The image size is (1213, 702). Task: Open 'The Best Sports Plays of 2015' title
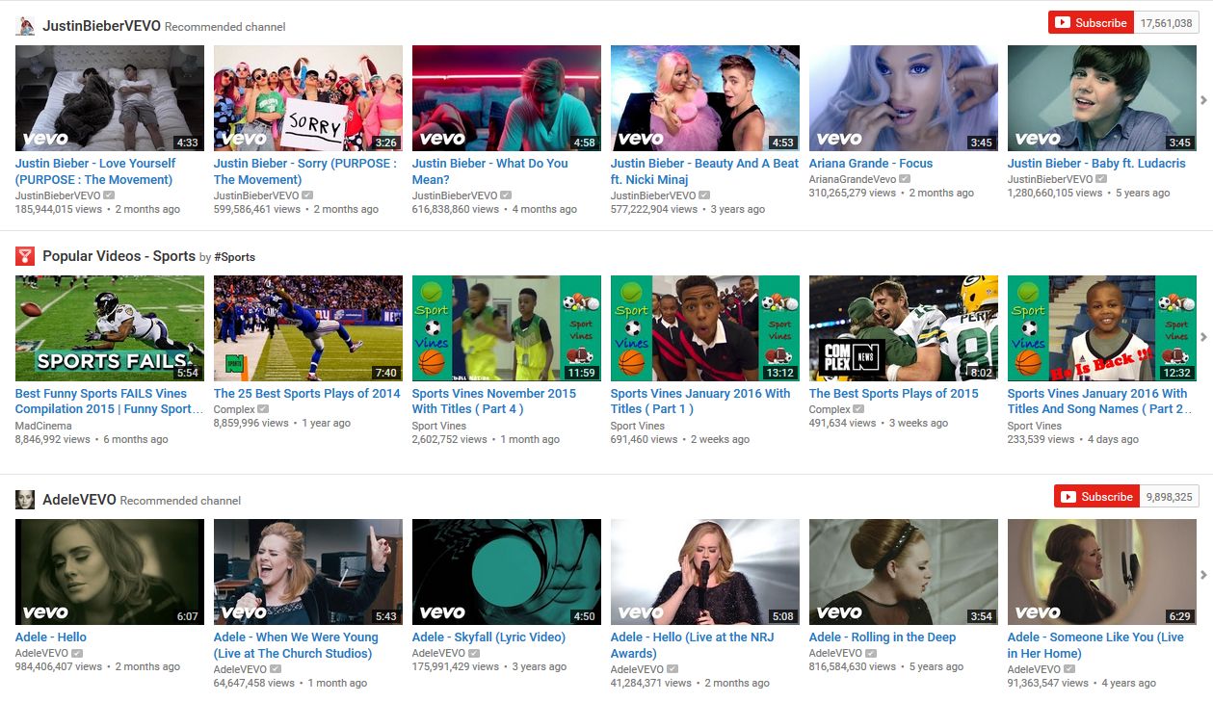point(893,394)
